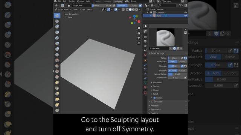Click the Blender logo menu icon
The image size is (241, 135).
(55, 1)
